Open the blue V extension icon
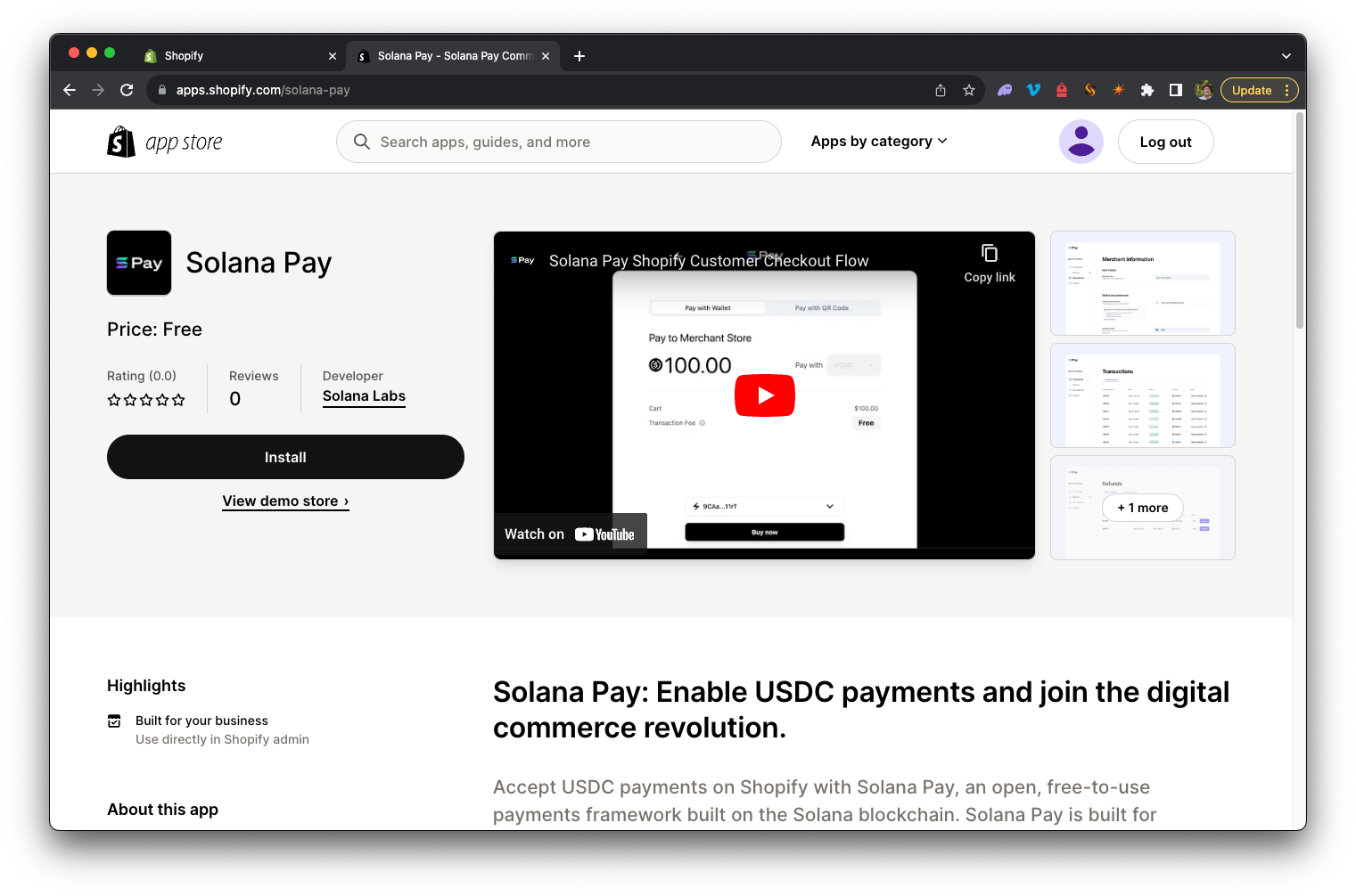 pyautogui.click(x=1033, y=90)
